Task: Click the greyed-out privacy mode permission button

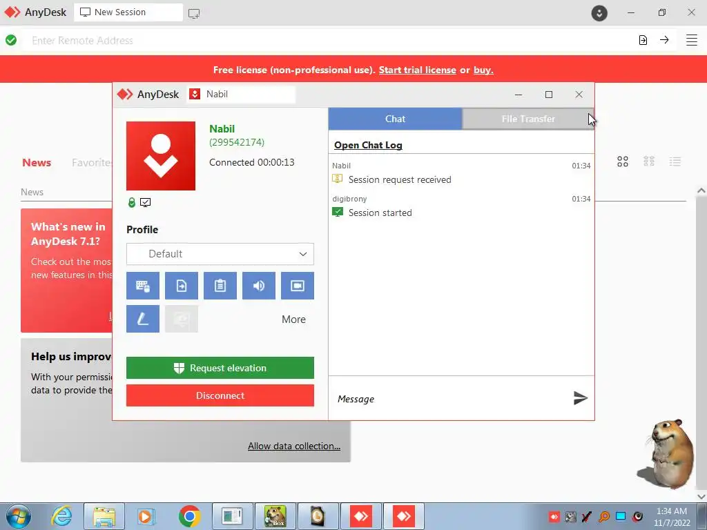Action: 182,319
